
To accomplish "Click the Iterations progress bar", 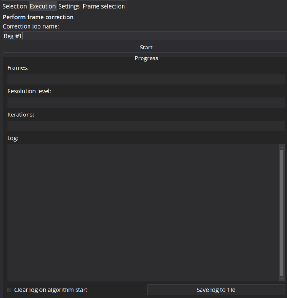I will coord(146,126).
